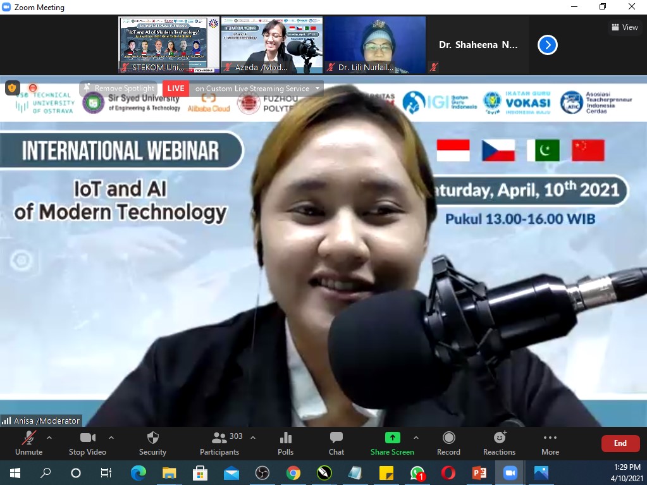Start recording with Record button

448,443
